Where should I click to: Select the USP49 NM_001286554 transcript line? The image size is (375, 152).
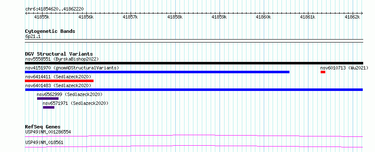pyautogui.click(x=194, y=136)
